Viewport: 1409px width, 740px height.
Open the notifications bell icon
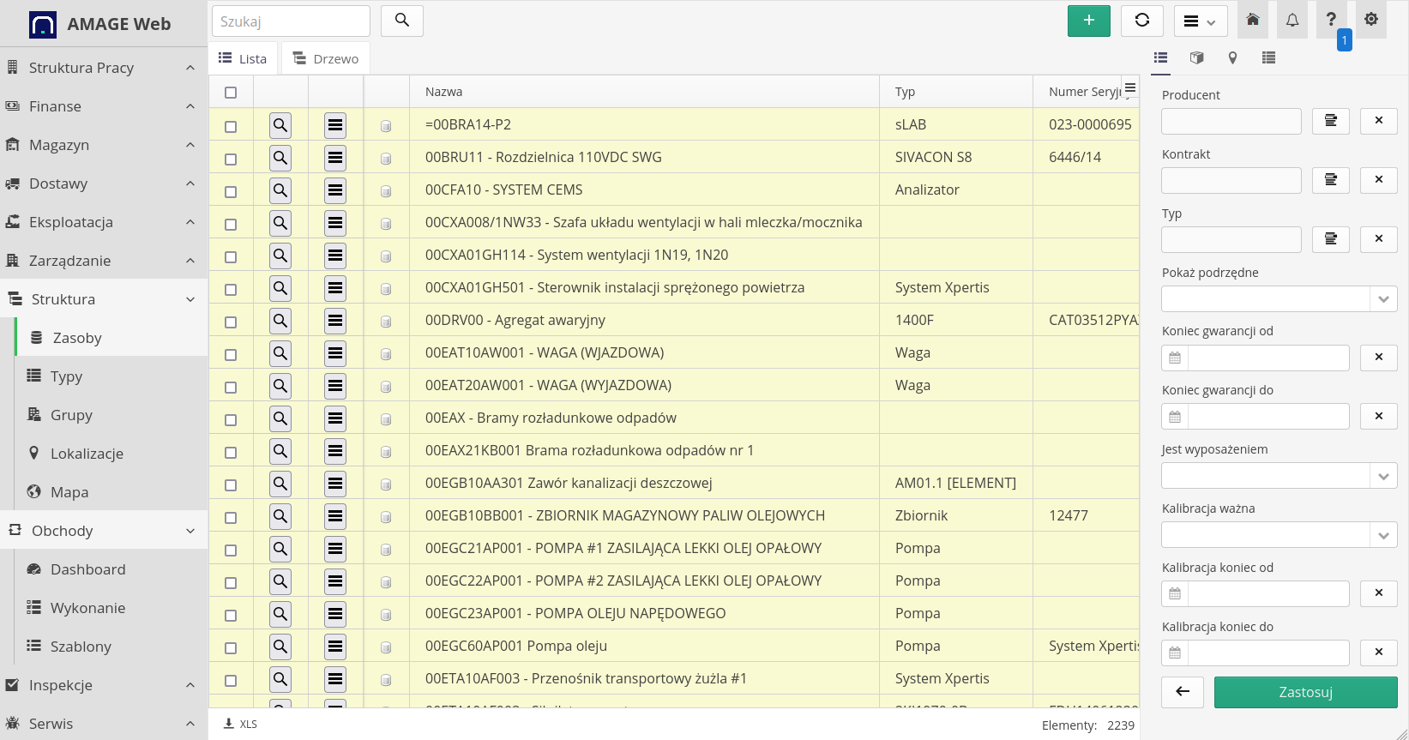coord(1292,20)
